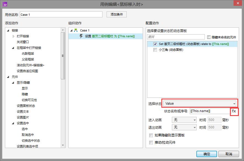Screen dimensions: 244x161
Task: Click the 取消 button
Action: tap(229, 154)
